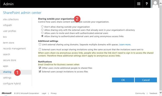Enable Limit external sharing using domains

(40, 44)
